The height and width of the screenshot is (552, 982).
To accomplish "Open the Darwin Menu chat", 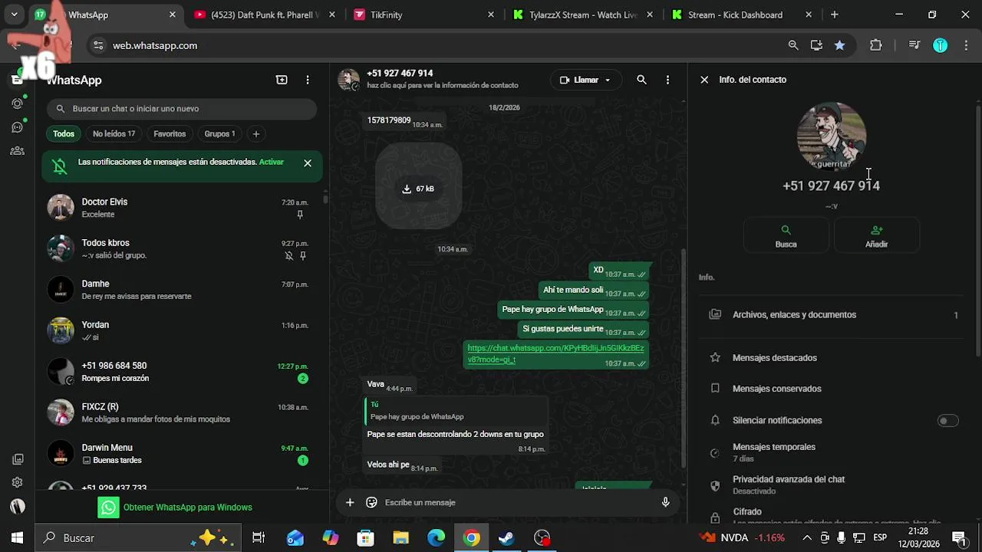I will pos(183,454).
